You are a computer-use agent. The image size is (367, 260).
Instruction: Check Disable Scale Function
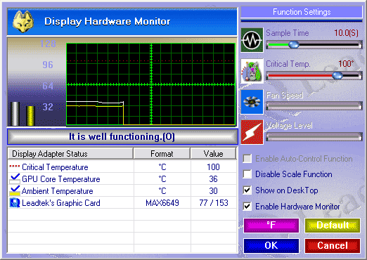(247, 174)
